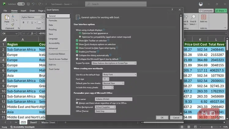The image size is (229, 129).
Task: Expand the Find & Select menu
Action: tap(193, 23)
